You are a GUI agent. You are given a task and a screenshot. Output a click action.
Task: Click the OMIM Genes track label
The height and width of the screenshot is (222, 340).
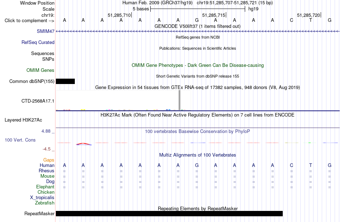[40, 70]
